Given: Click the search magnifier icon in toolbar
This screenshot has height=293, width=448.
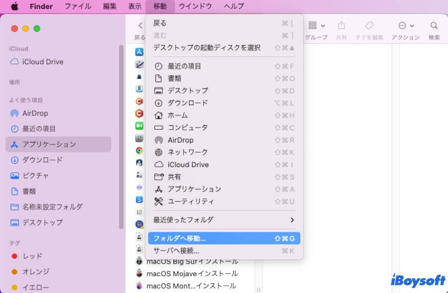Looking at the screenshot, I should coord(434,26).
